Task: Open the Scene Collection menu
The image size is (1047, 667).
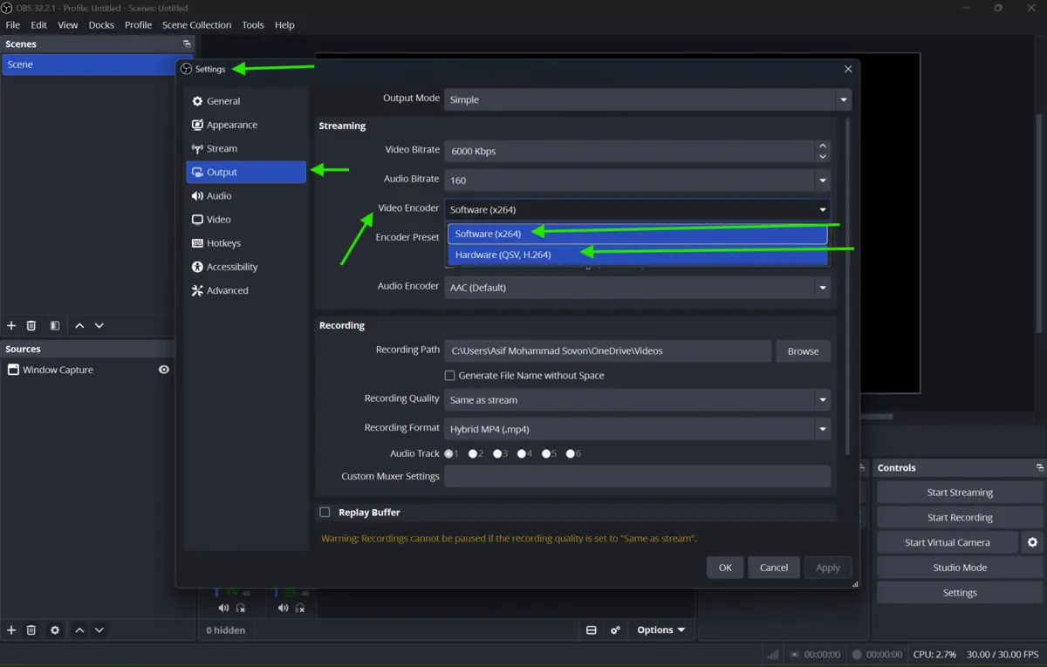Action: pos(197,24)
